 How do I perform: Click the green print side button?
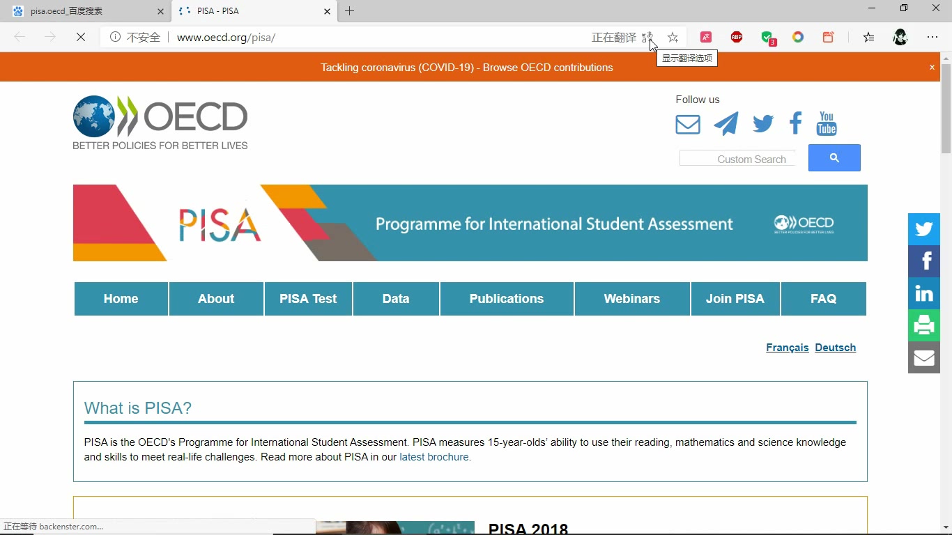click(x=924, y=325)
